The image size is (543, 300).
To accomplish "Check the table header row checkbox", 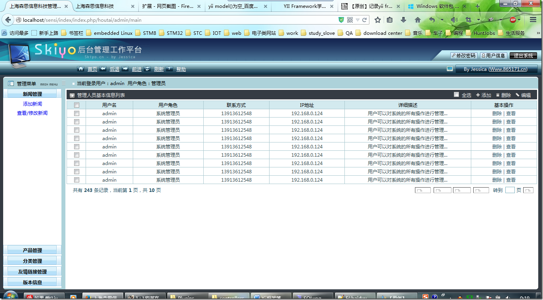I will (x=77, y=105).
